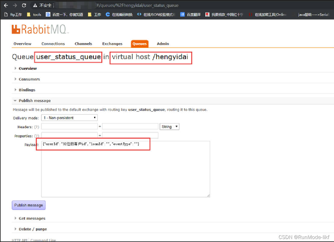Open the ftp工作 bookmark
334x242 pixels.
[14, 14]
